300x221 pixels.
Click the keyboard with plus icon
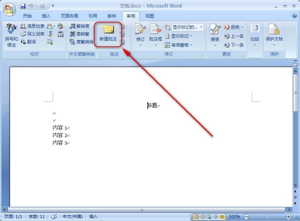coord(50,42)
